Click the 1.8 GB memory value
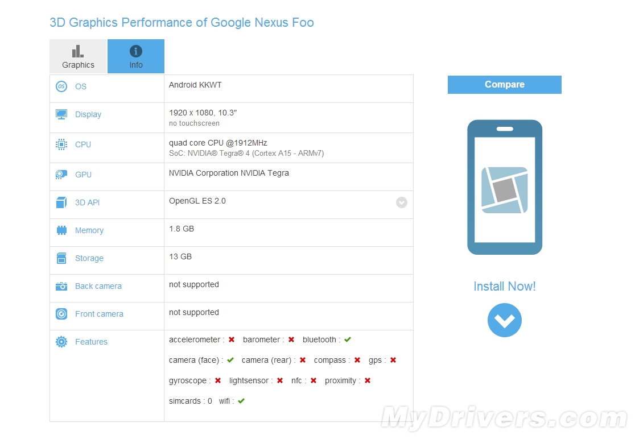Viewport: 635px width, 439px height. [x=182, y=229]
